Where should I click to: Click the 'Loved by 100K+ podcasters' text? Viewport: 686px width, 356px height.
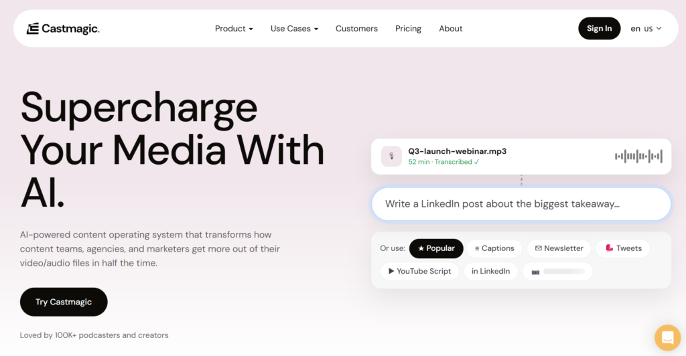click(x=94, y=335)
